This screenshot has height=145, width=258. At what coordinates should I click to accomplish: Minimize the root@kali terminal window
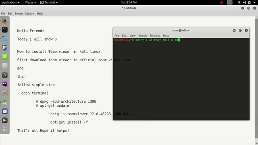click(234, 31)
